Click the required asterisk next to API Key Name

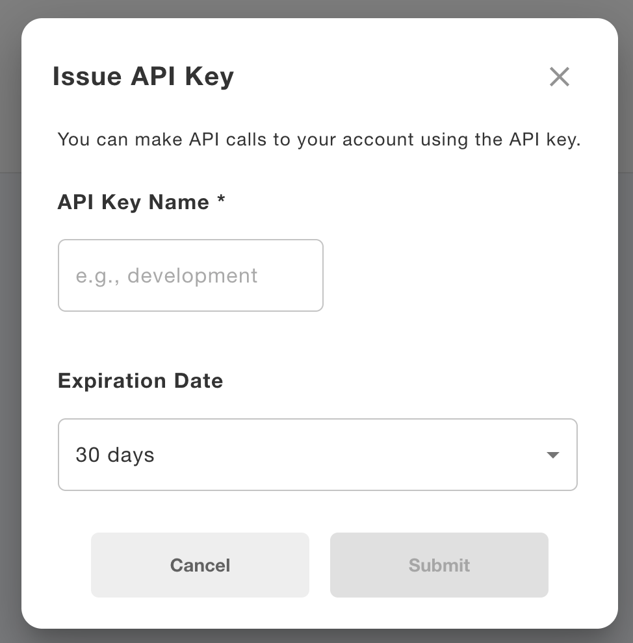pyautogui.click(x=221, y=201)
